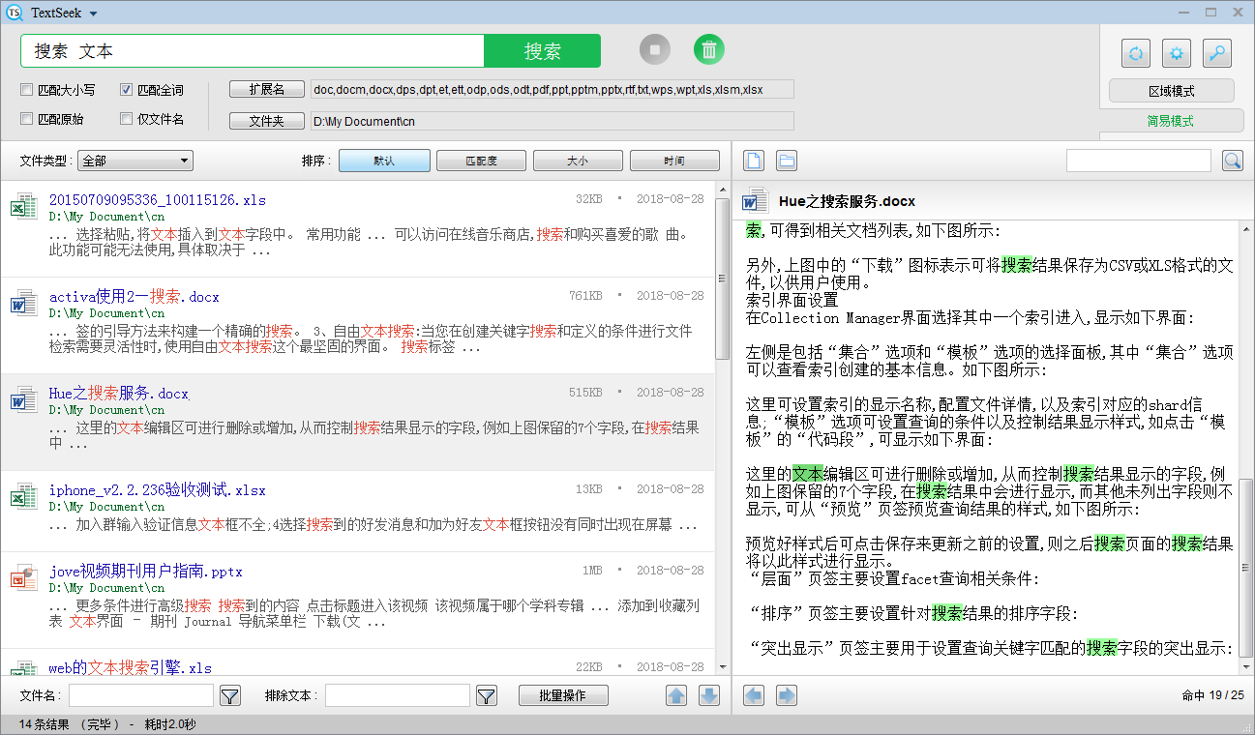Click the 排除文本 input field
1255x735 pixels.
coord(397,695)
